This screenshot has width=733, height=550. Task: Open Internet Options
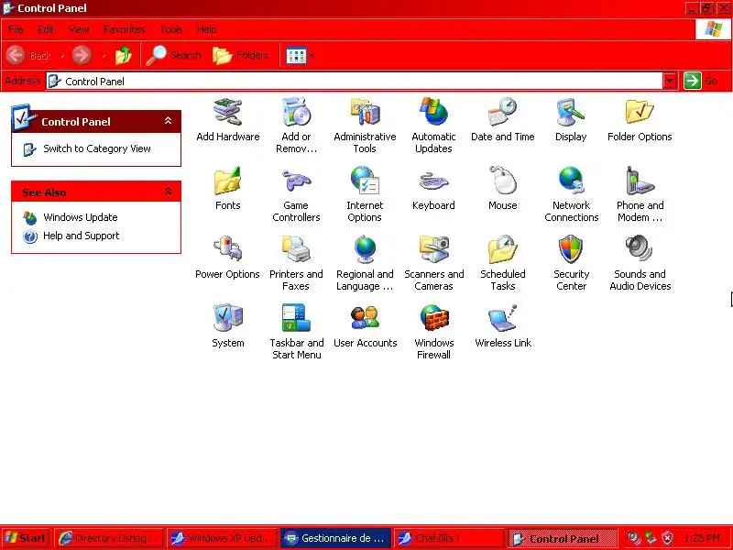(365, 194)
